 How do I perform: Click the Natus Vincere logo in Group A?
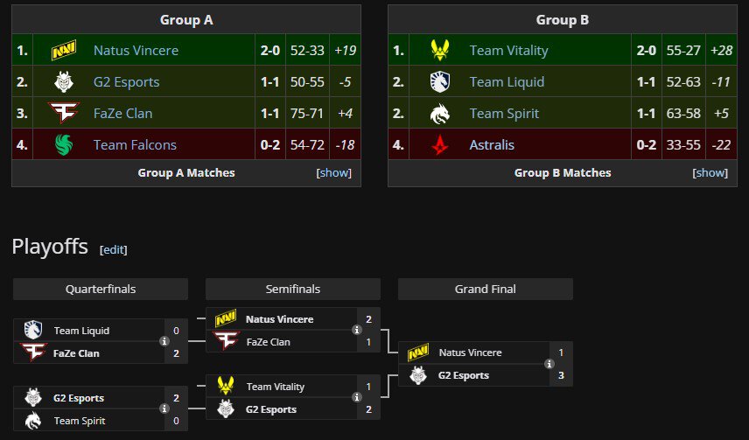pyautogui.click(x=64, y=50)
